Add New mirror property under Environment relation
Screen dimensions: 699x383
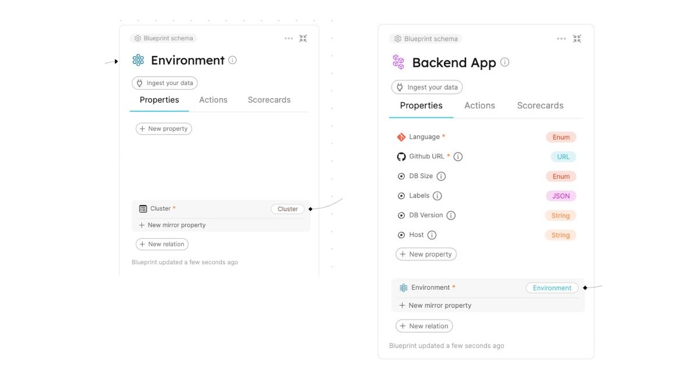click(x=435, y=306)
